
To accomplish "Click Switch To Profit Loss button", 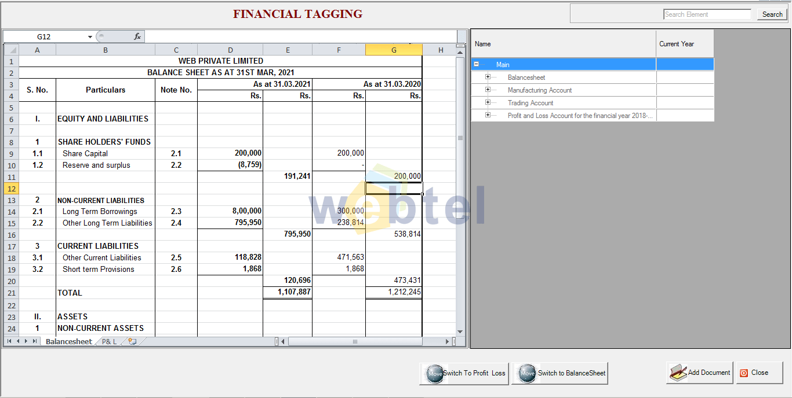I will pos(464,373).
